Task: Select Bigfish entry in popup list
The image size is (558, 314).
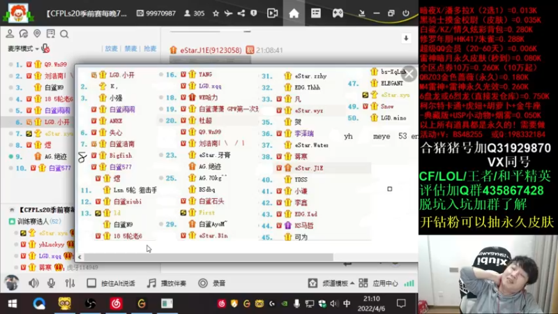Action: pyautogui.click(x=121, y=156)
